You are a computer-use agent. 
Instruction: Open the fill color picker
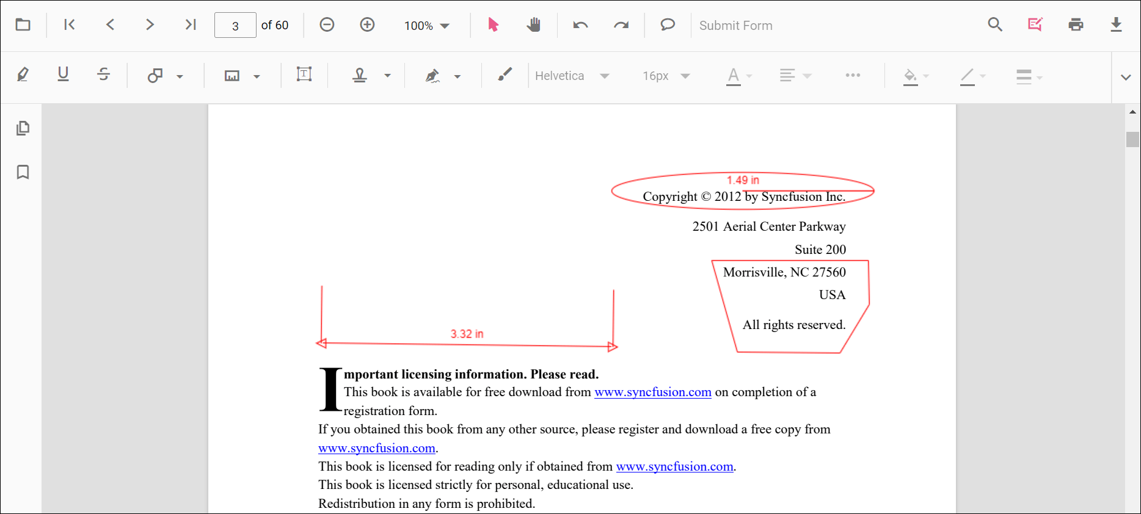[x=916, y=76]
